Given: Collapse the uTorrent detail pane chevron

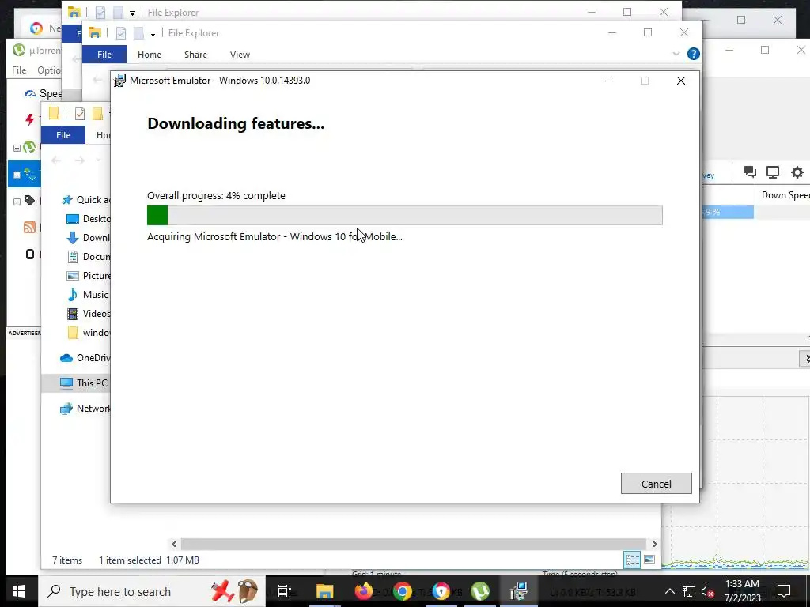Looking at the screenshot, I should point(806,358).
